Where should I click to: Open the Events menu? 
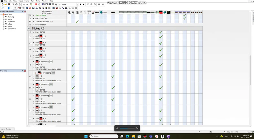click(27, 1)
